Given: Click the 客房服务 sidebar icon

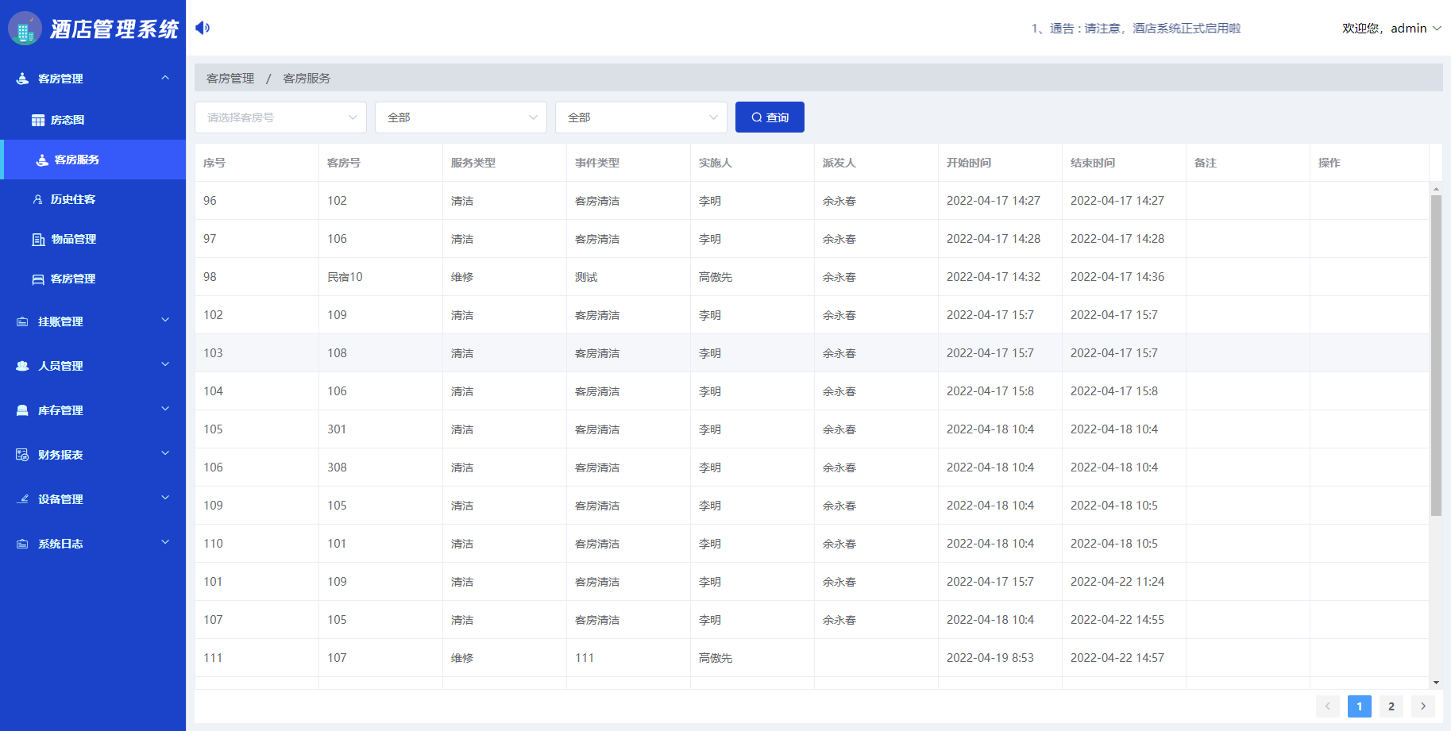Looking at the screenshot, I should pos(42,160).
